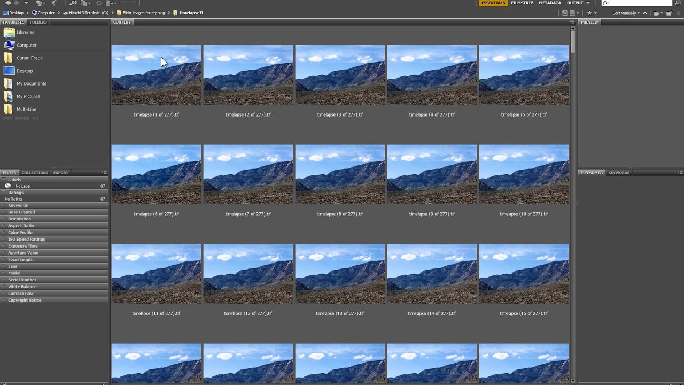This screenshot has height=385, width=684.
Task: Select the Filmstrip workspace
Action: coord(522,3)
